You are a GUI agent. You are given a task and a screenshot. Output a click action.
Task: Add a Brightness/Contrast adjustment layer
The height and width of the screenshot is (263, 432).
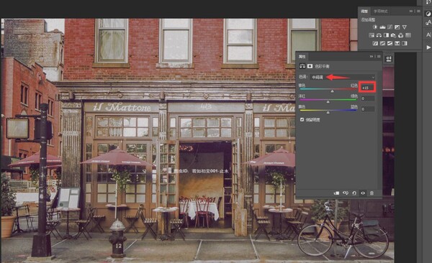click(x=375, y=27)
